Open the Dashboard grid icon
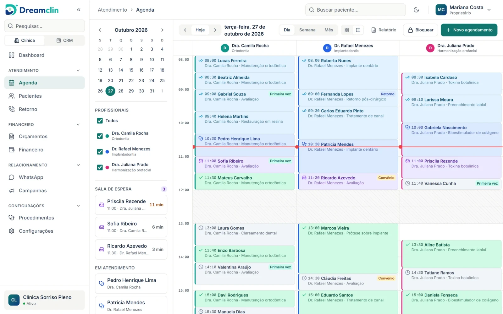Image resolution: width=503 pixels, height=314 pixels. point(12,55)
